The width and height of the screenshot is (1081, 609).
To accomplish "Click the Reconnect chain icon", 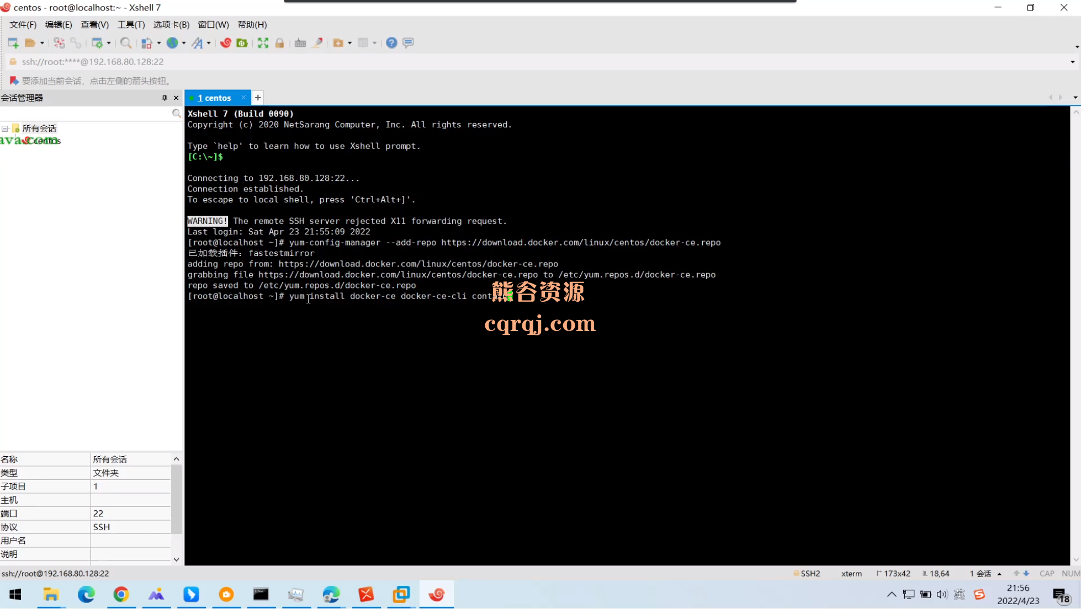I will pyautogui.click(x=76, y=43).
